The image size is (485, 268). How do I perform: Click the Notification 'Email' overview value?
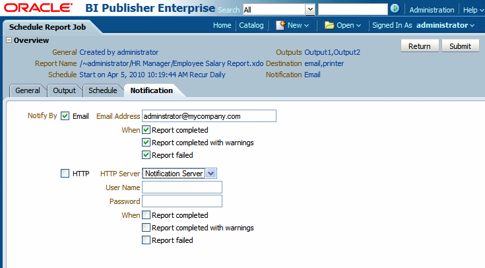(312, 75)
